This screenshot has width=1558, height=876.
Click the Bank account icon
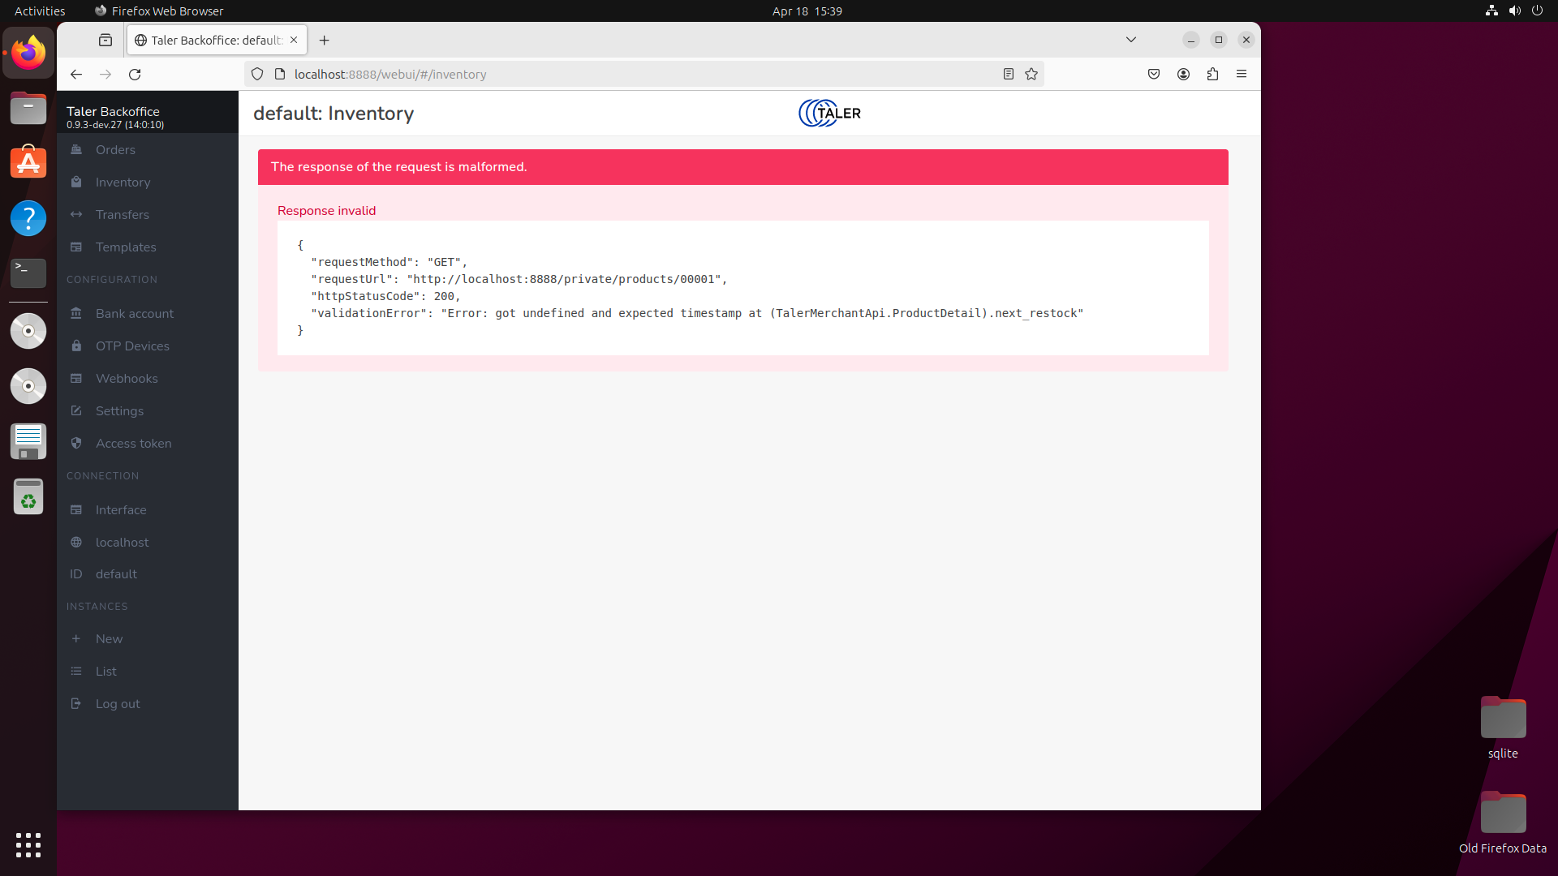tap(76, 314)
